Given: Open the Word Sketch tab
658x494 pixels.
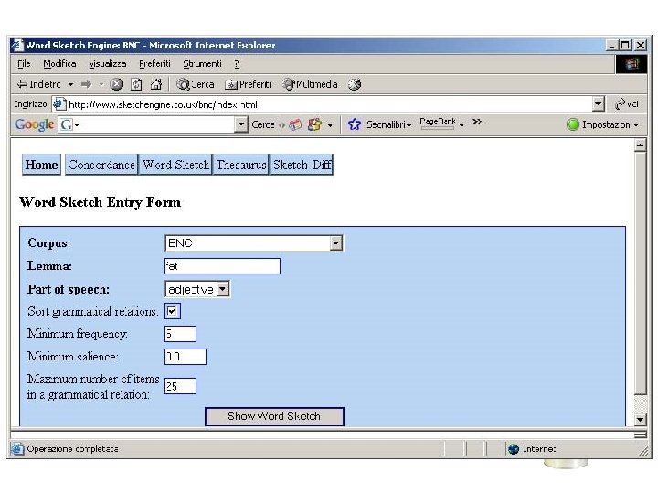Looking at the screenshot, I should (175, 165).
